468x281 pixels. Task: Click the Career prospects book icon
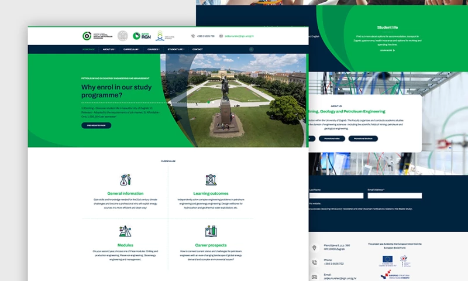tap(211, 231)
